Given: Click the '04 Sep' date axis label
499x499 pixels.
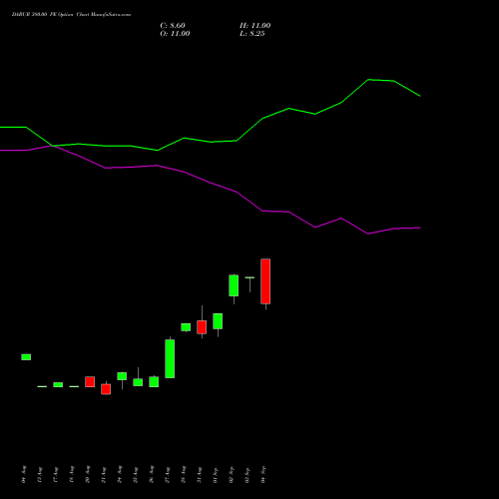Looking at the screenshot, I should click(263, 474).
